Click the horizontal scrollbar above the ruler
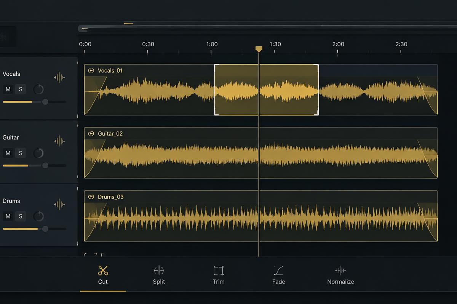 (x=267, y=28)
